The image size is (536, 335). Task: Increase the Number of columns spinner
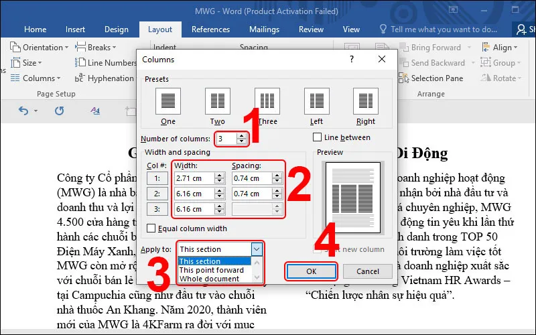click(x=242, y=136)
